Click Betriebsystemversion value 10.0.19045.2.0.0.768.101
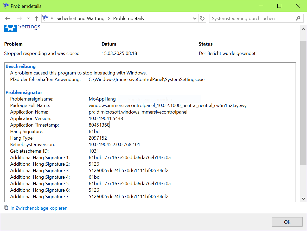Screen dimensions: 307x231 tap(114, 144)
